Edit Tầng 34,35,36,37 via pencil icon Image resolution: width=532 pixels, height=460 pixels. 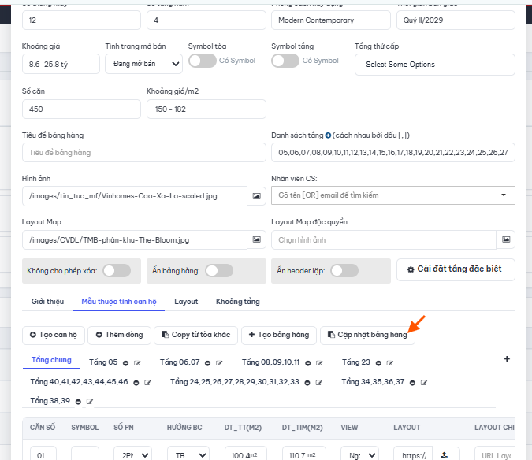point(424,383)
